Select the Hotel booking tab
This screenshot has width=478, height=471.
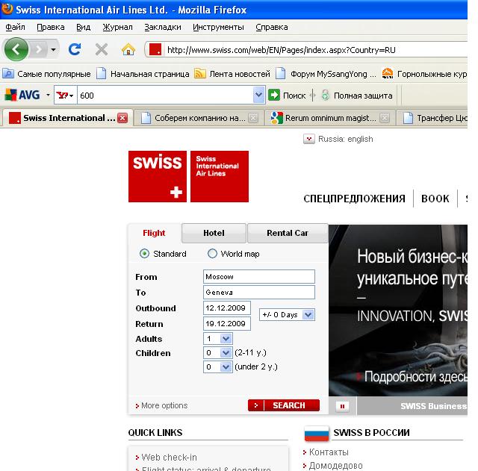point(214,233)
